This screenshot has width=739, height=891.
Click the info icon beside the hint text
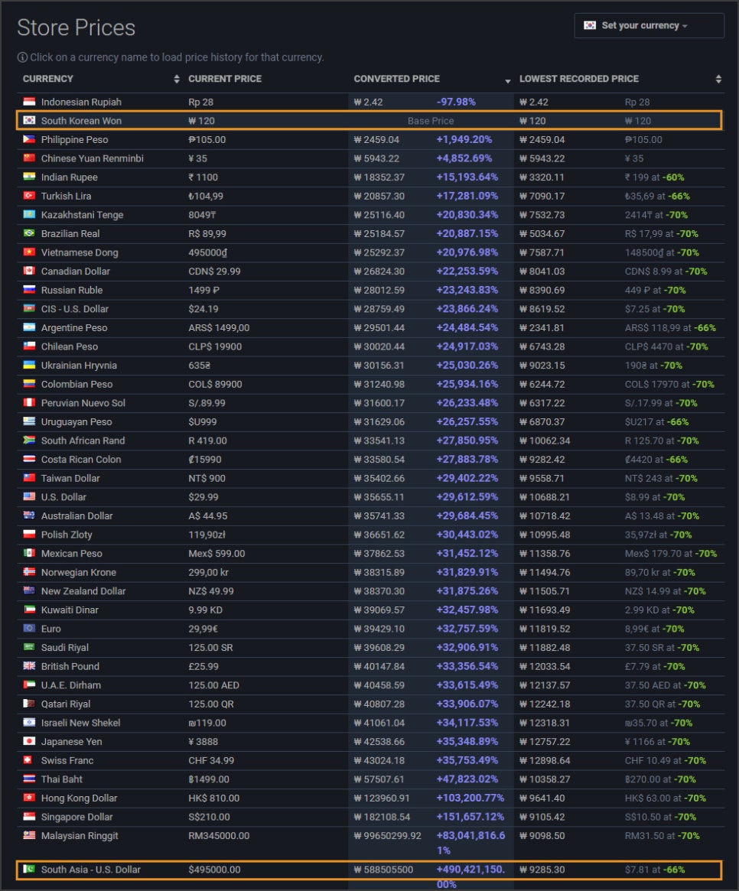coord(22,57)
